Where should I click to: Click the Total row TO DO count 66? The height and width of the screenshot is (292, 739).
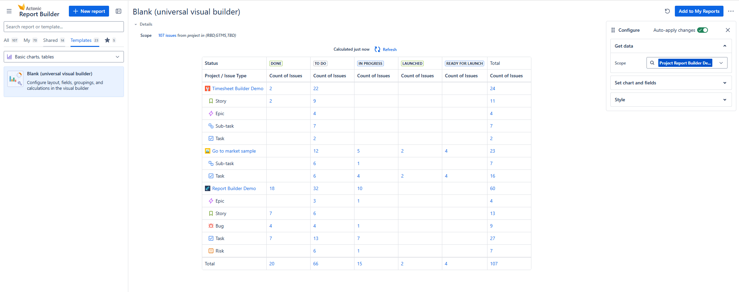pos(316,264)
